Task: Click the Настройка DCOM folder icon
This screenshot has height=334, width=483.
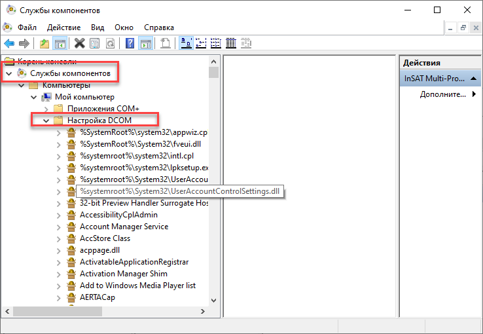Action: 58,121
